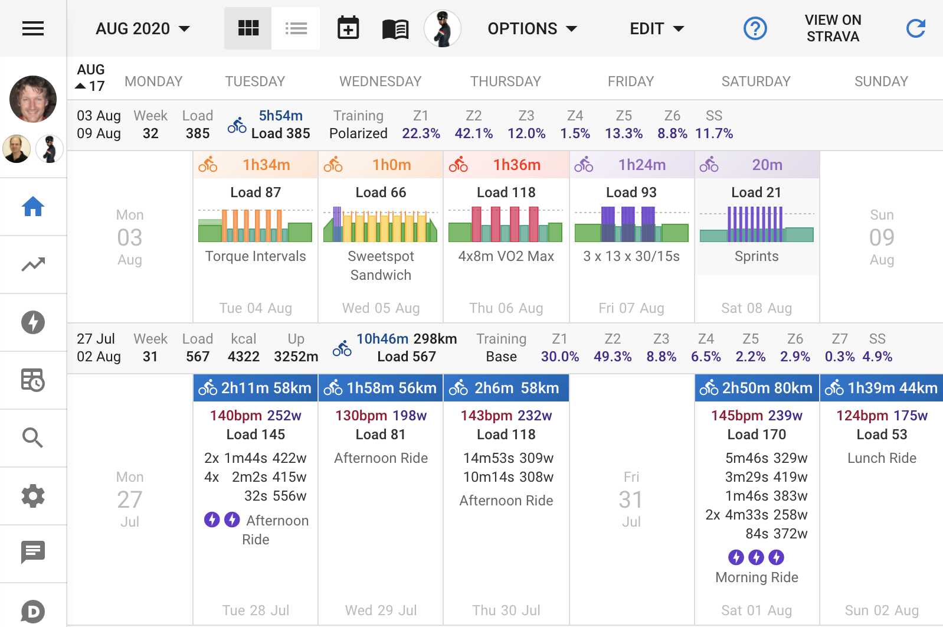Open the workout library book icon
Image resolution: width=943 pixels, height=627 pixels.
pos(395,28)
